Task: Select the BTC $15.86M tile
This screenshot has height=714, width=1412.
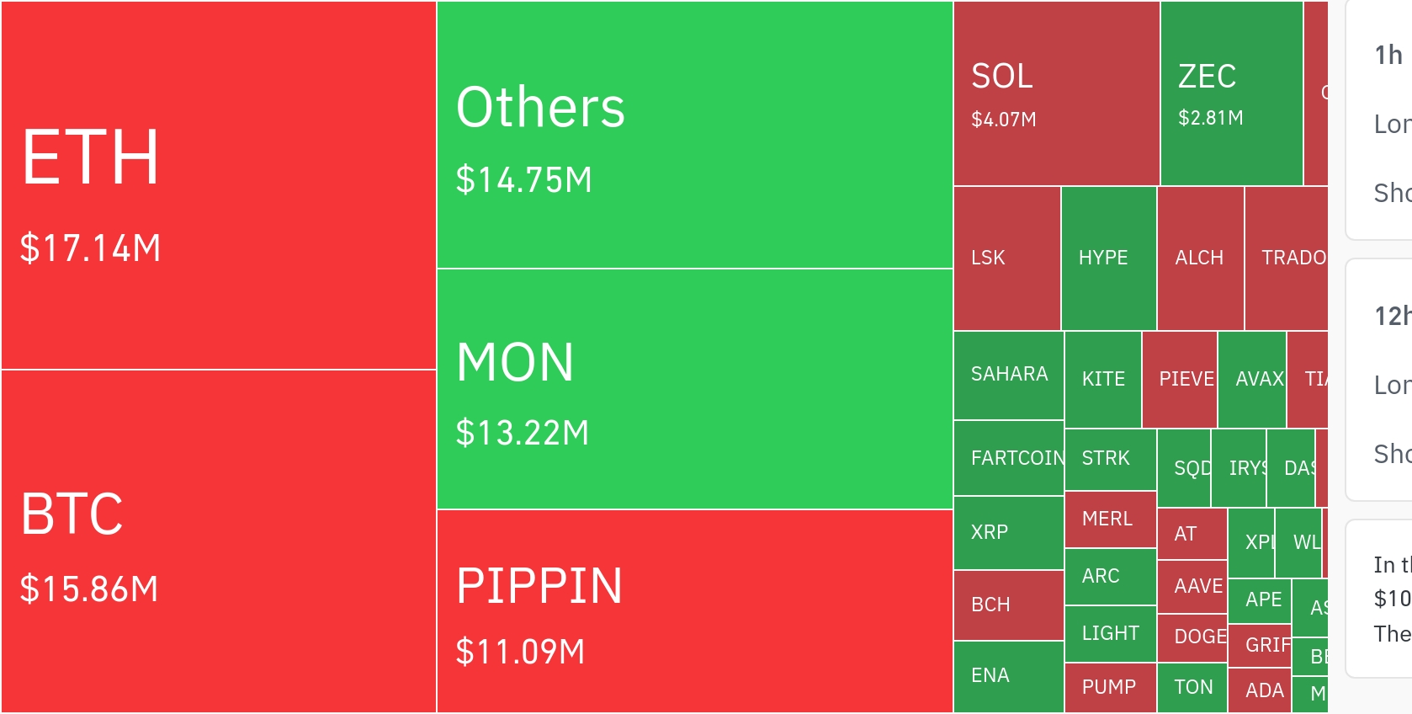Action: pyautogui.click(x=218, y=541)
